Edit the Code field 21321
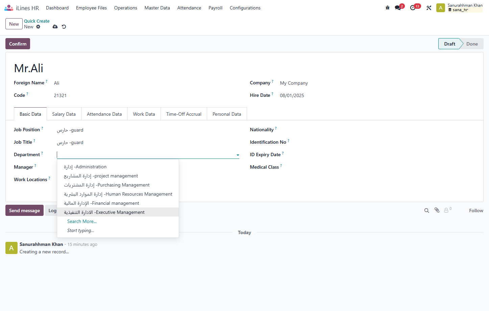489x311 pixels. 60,95
